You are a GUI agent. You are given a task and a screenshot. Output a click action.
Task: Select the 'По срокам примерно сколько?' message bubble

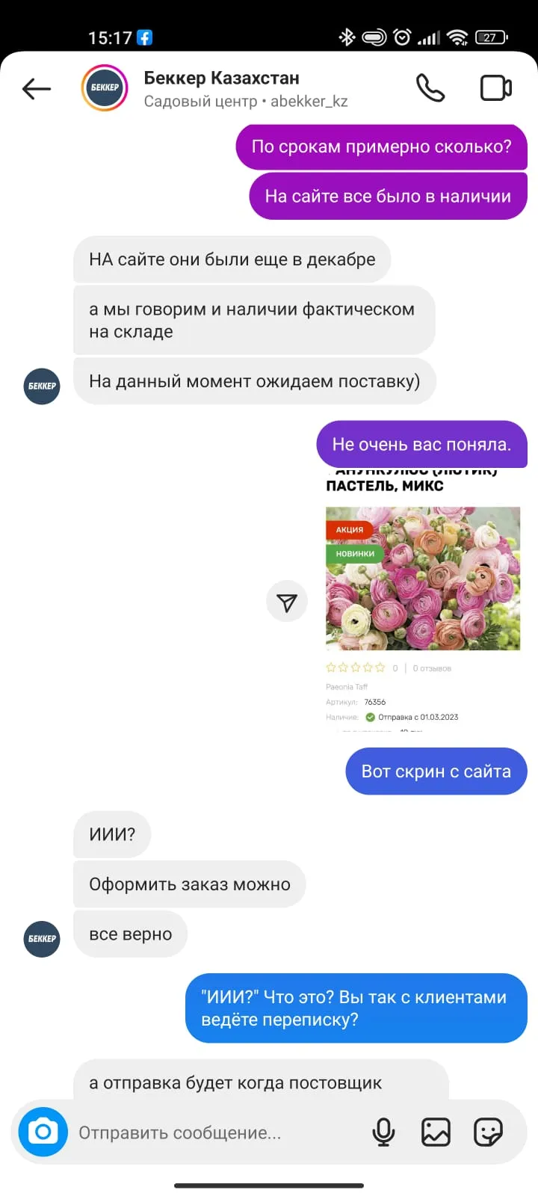pyautogui.click(x=381, y=147)
